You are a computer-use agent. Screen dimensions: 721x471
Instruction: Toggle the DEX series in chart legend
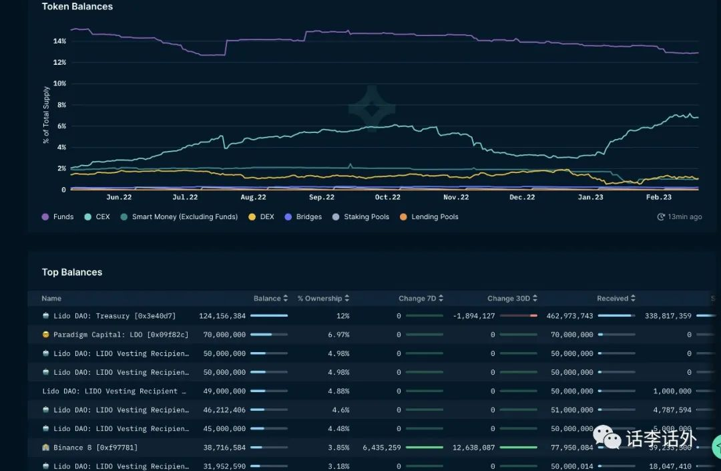tap(261, 216)
